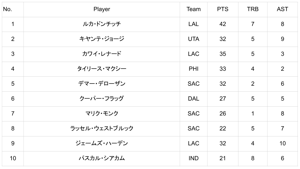Select player パスカル・シアカム
The image size is (300, 169).
[x=102, y=158]
